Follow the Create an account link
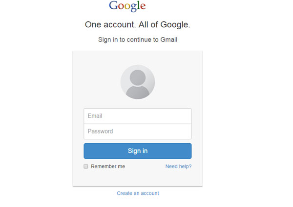 (138, 193)
